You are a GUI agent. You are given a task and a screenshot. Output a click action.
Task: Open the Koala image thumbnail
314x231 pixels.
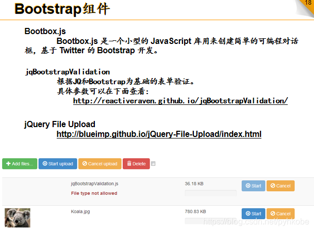[18, 218]
